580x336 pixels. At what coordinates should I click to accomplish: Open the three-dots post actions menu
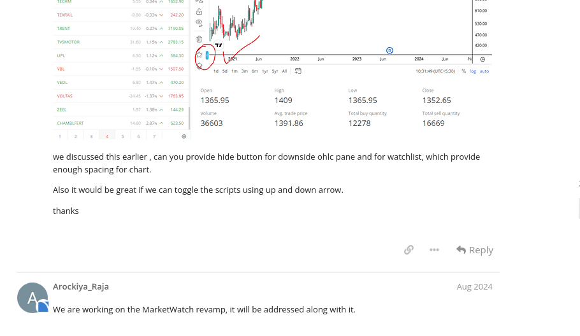(x=434, y=250)
